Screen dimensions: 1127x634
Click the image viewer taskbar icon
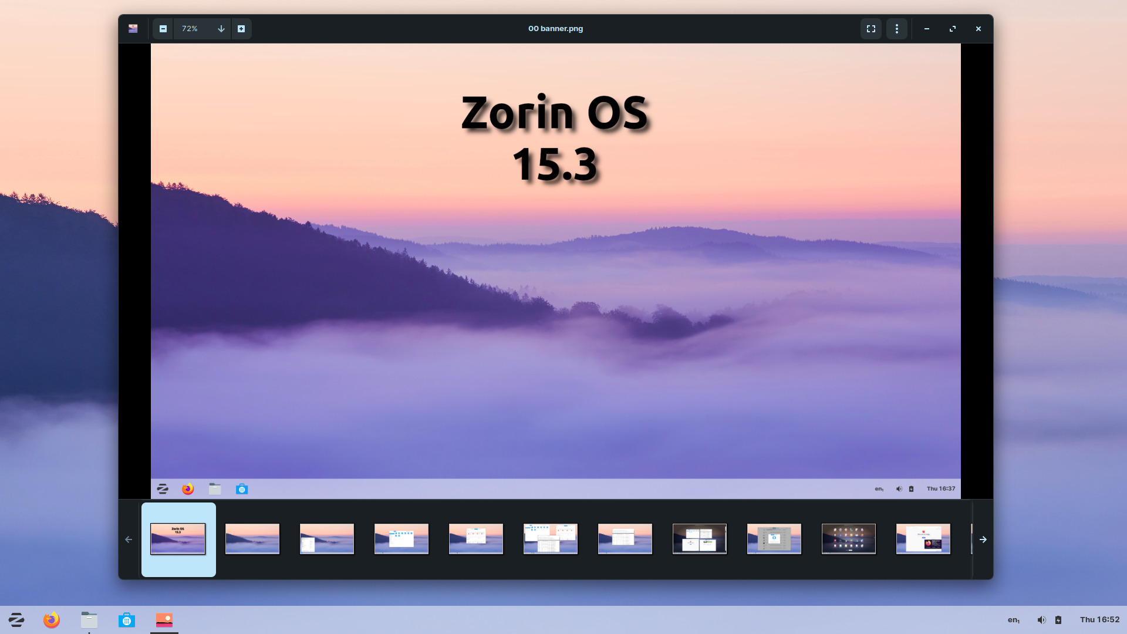[x=164, y=620]
